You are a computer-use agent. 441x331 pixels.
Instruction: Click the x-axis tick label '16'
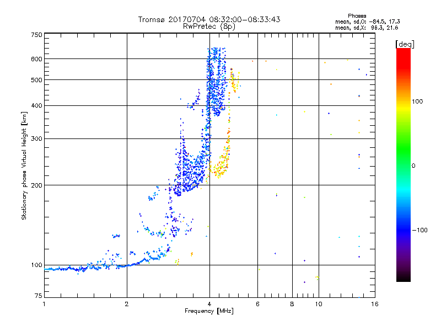pyautogui.click(x=375, y=304)
